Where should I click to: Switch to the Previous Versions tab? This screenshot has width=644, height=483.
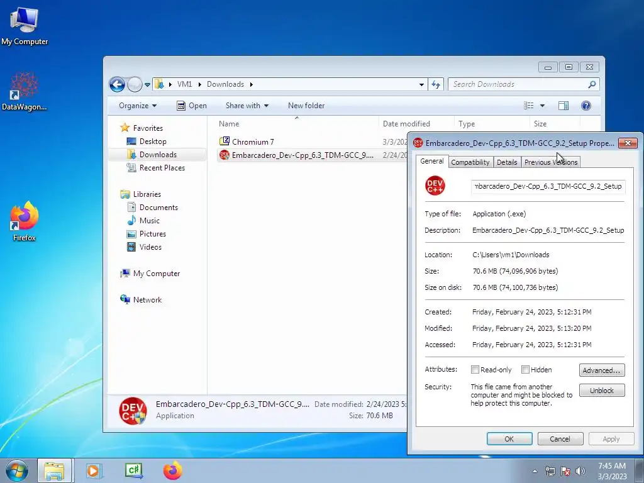coord(551,162)
